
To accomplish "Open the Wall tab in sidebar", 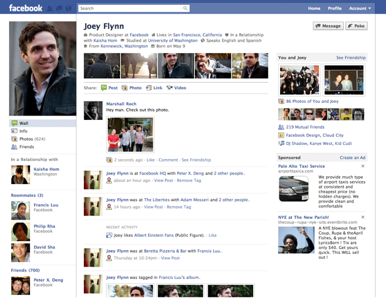I will pos(24,123).
